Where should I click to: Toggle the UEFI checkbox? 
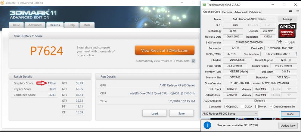pyautogui.click(x=287, y=43)
